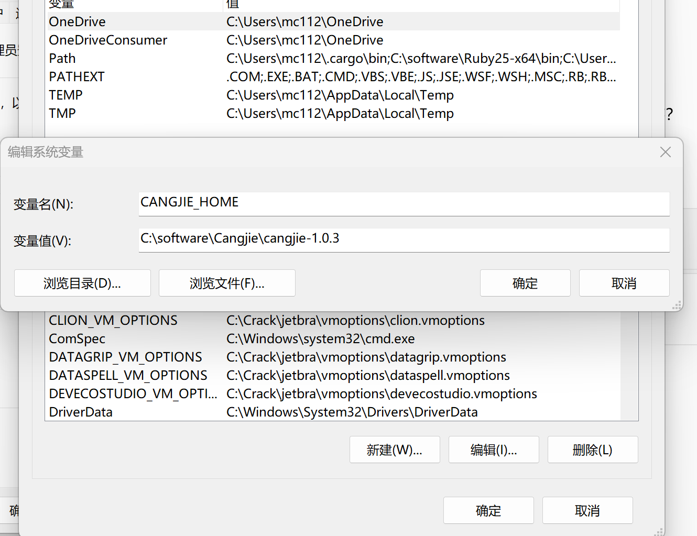This screenshot has width=697, height=536.
Task: Open 浏览目录(D)... directory browser
Action: [82, 283]
